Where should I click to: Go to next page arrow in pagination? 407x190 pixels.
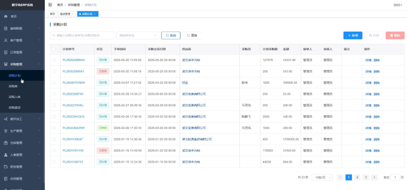point(374,177)
